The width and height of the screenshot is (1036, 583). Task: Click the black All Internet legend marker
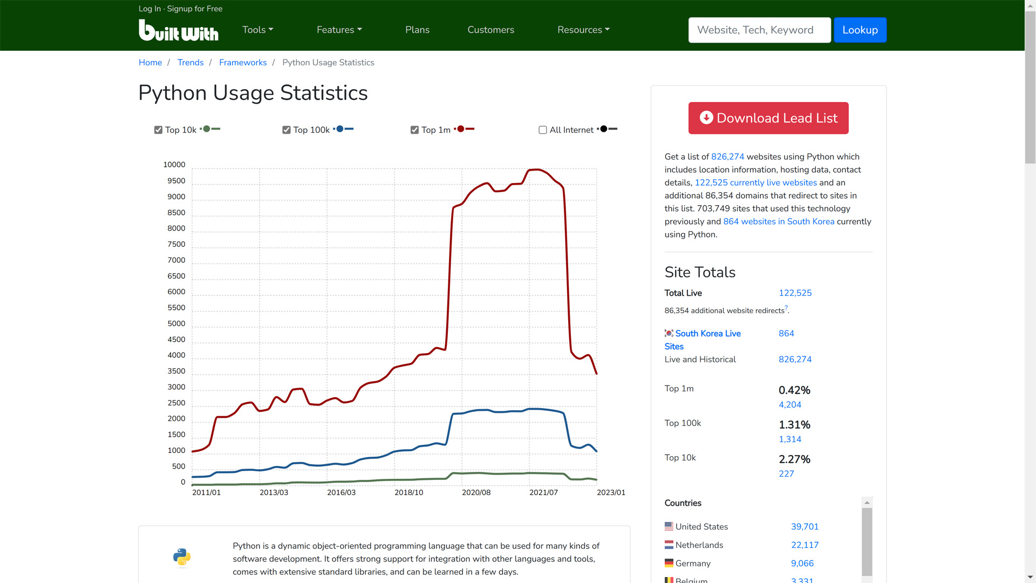coord(608,129)
